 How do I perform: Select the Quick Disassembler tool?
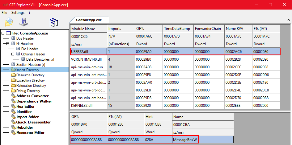(33, 122)
